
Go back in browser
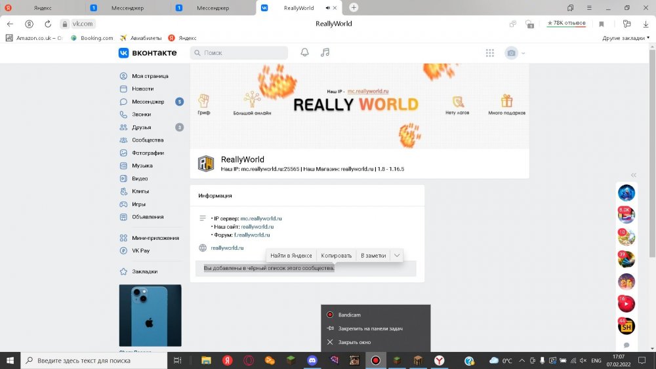tap(10, 24)
